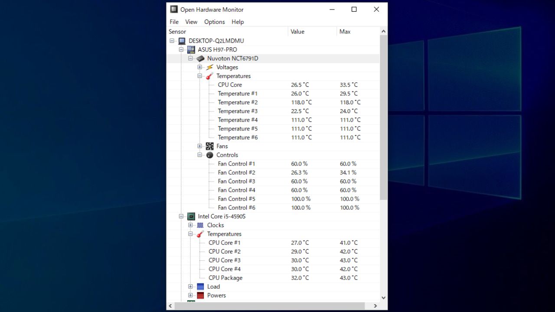Screen dimensions: 555x312
Task: Select the CPU Core #4 row
Action: (273, 269)
